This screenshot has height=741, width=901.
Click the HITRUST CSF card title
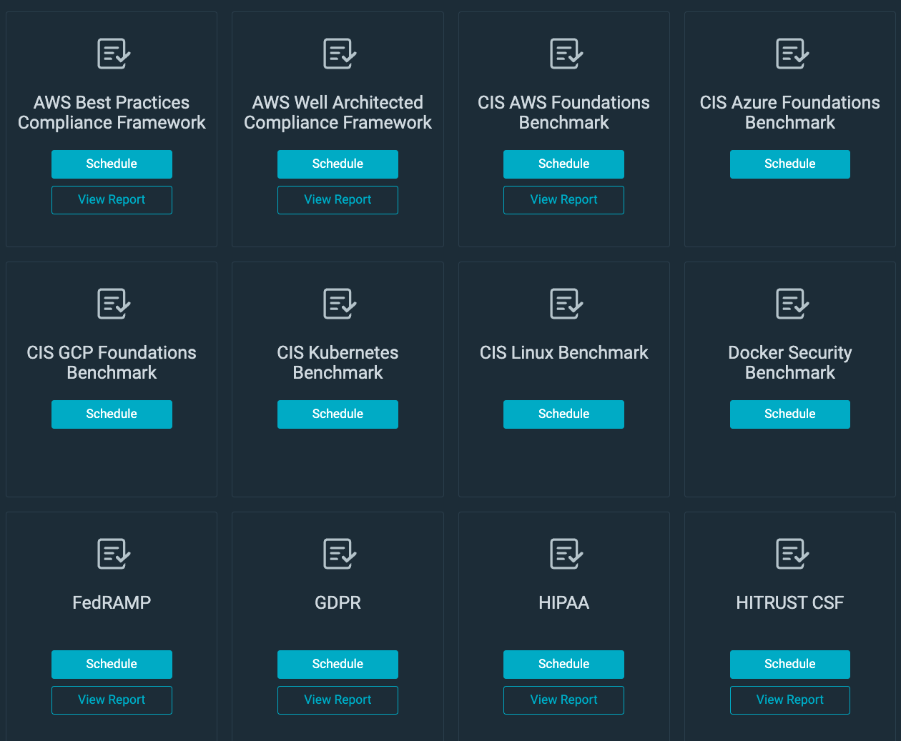pos(790,603)
